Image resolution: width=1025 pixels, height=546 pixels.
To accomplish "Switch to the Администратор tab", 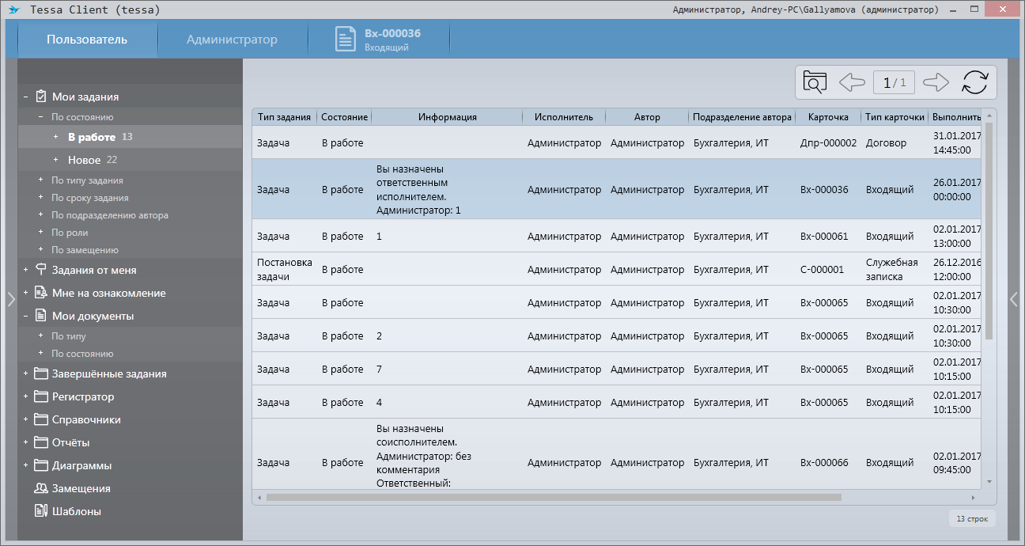I will [232, 40].
